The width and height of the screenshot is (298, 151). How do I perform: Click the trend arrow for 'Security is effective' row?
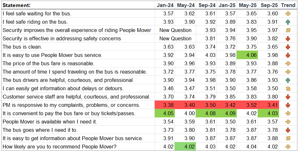tap(288, 39)
